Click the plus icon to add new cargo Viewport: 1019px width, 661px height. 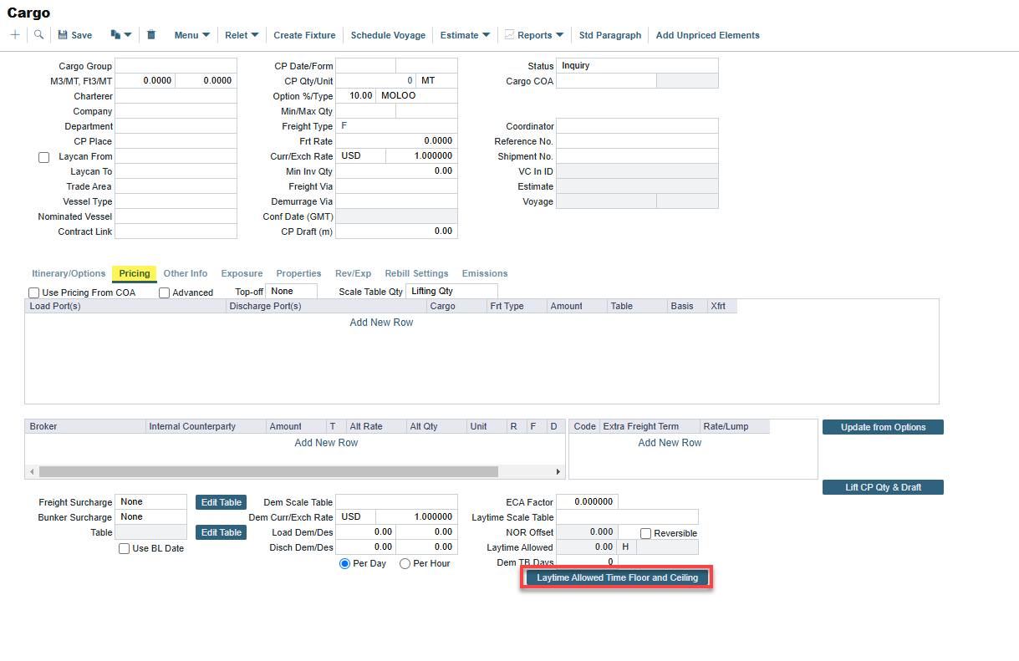[x=15, y=35]
